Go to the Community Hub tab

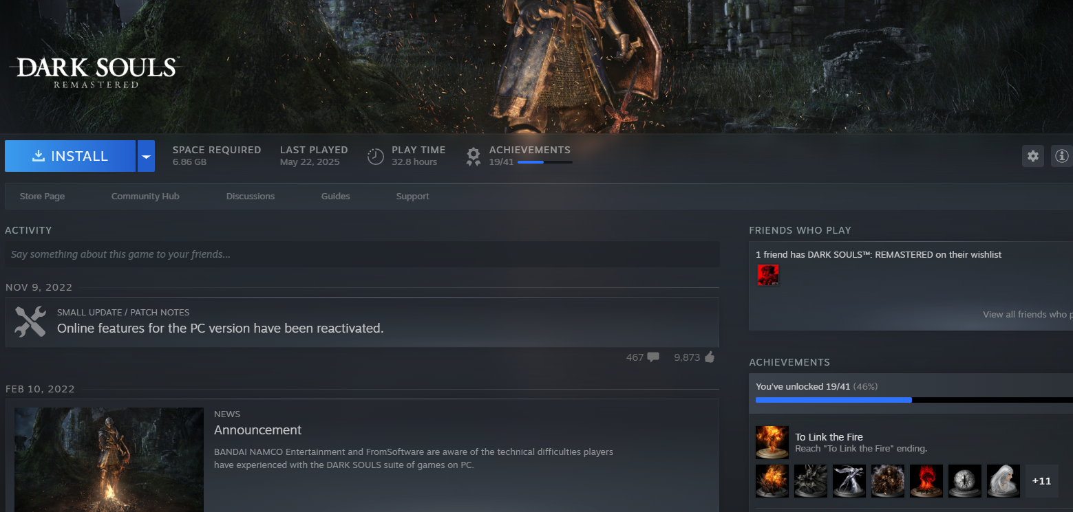[145, 197]
